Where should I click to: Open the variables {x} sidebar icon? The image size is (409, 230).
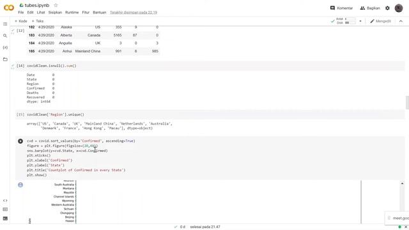point(5,47)
